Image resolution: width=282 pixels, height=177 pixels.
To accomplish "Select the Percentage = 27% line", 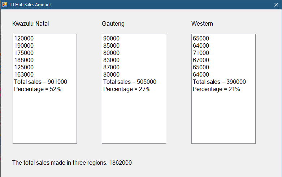I will coord(127,89).
